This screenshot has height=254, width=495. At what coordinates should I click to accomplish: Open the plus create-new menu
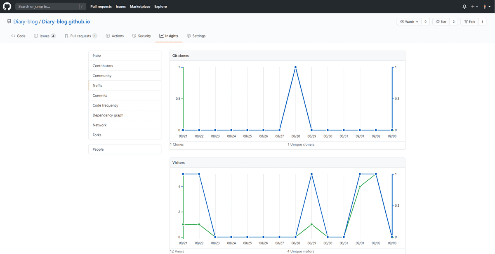tap(474, 7)
